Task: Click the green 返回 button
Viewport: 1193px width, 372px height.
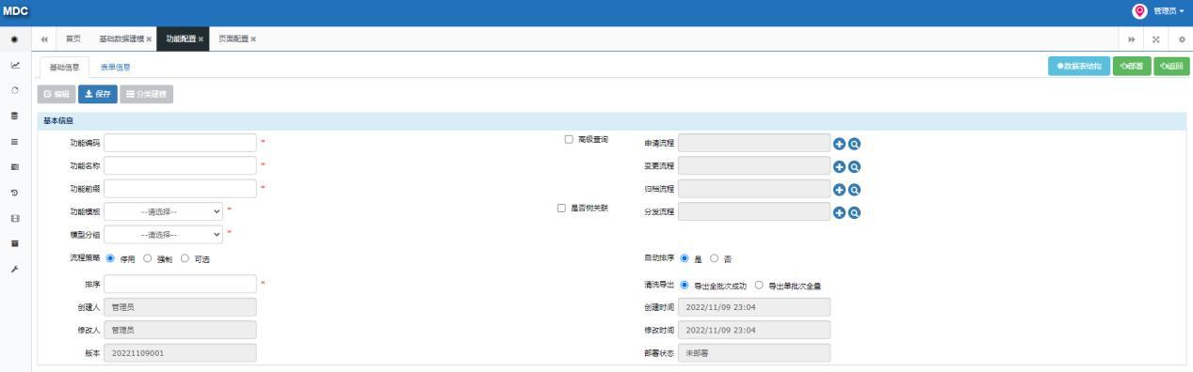Action: pyautogui.click(x=1171, y=66)
